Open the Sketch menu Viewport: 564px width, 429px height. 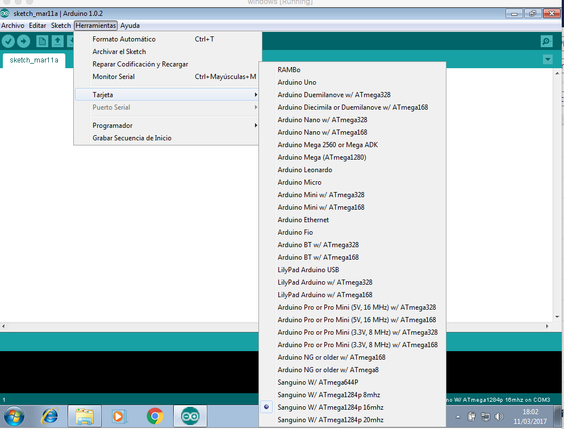(x=61, y=26)
